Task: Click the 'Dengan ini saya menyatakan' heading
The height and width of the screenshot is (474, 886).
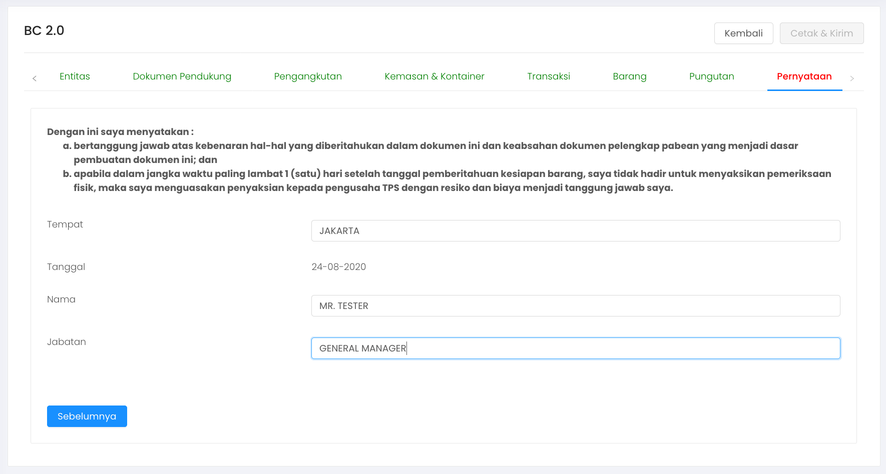Action: (120, 132)
